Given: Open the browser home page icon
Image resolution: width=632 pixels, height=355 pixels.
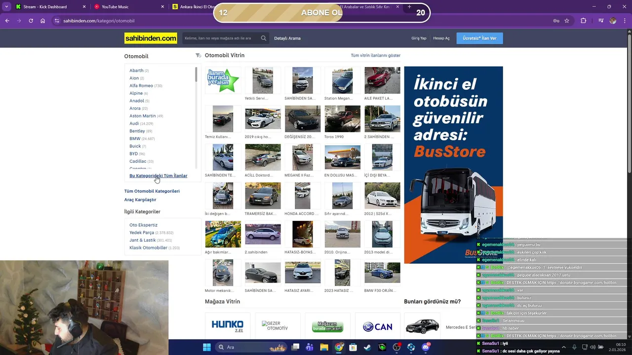Looking at the screenshot, I should point(43,21).
